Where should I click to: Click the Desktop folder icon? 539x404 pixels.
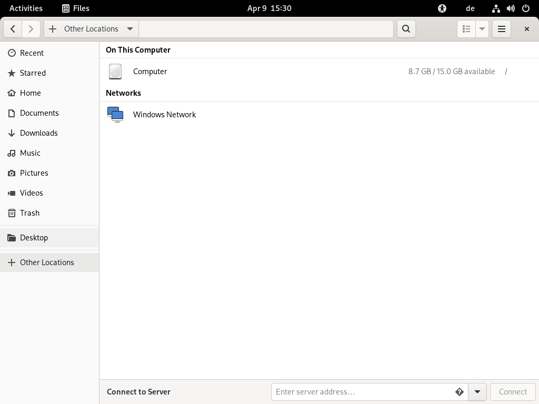pos(12,238)
